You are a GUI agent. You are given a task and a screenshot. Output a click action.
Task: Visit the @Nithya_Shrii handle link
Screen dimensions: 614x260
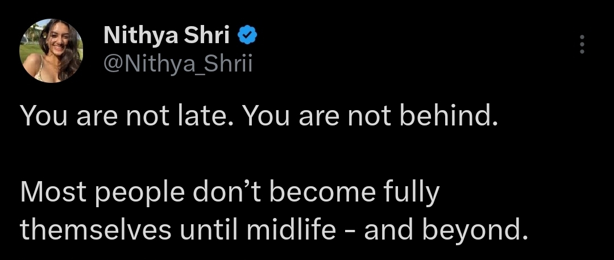point(178,64)
